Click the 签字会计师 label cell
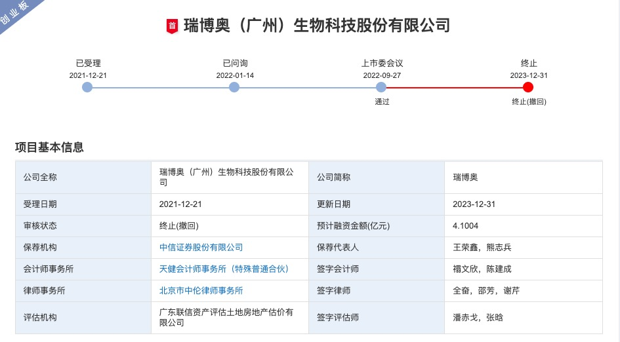The width and height of the screenshot is (620, 342). (377, 269)
